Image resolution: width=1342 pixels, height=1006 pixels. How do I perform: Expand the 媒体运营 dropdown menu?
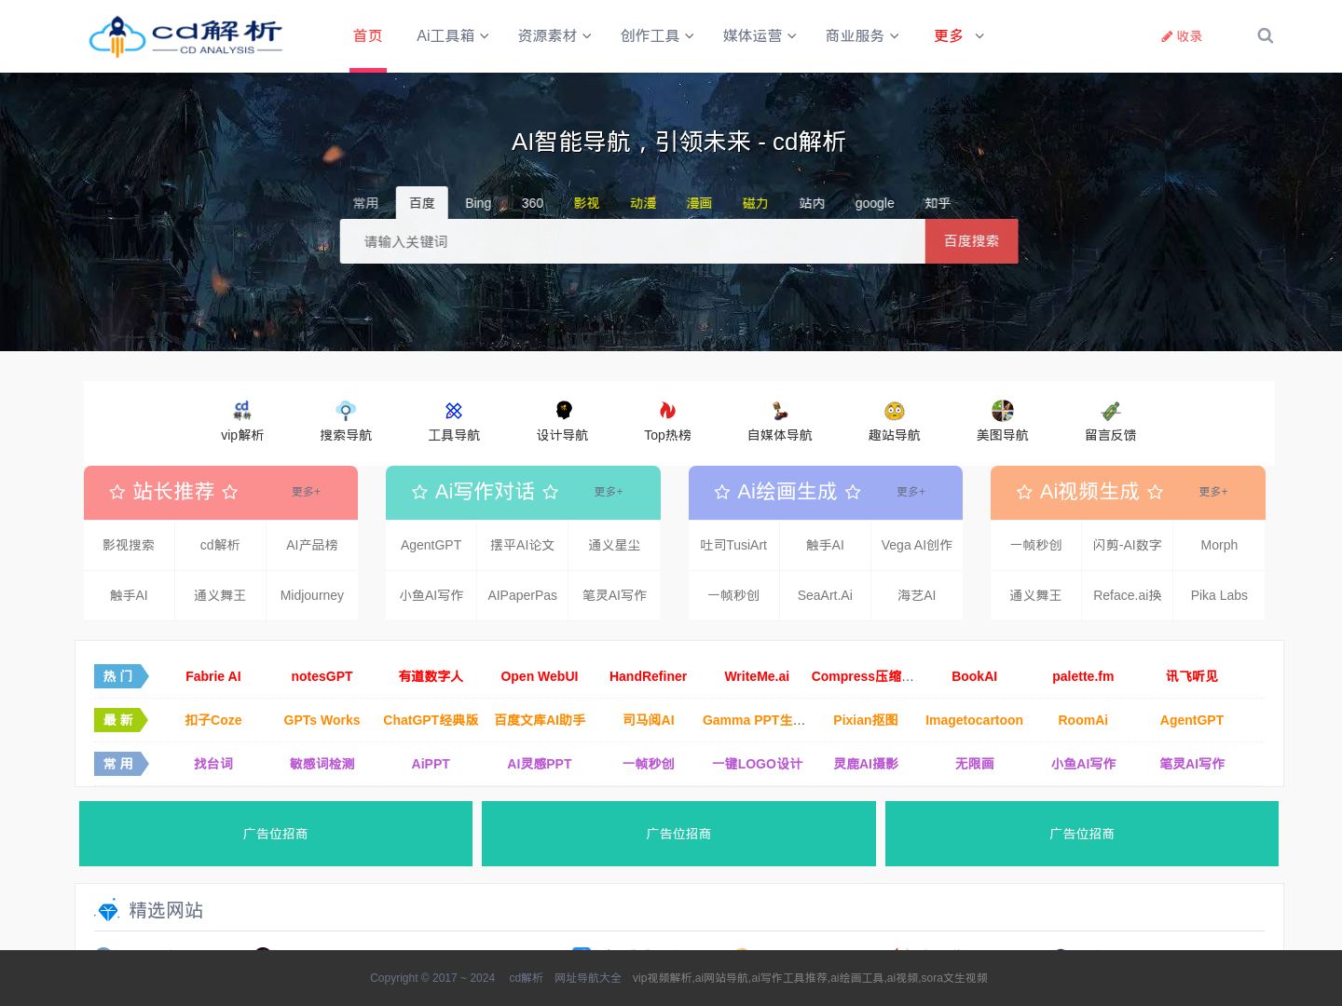click(760, 35)
